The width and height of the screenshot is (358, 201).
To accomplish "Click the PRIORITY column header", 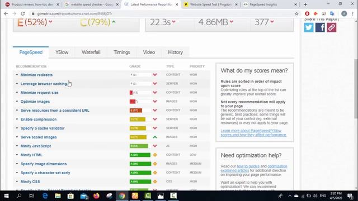I will coord(197,66).
